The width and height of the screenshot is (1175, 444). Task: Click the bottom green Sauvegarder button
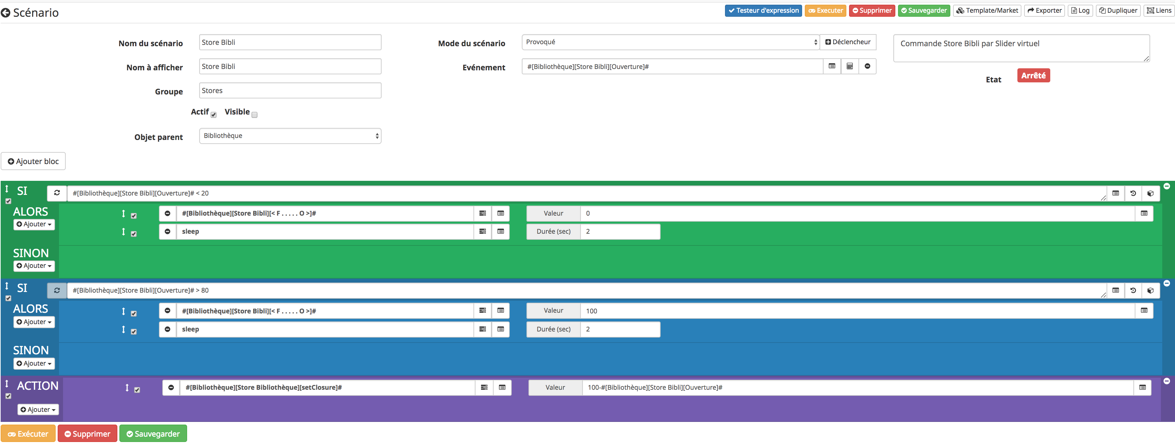tap(153, 434)
